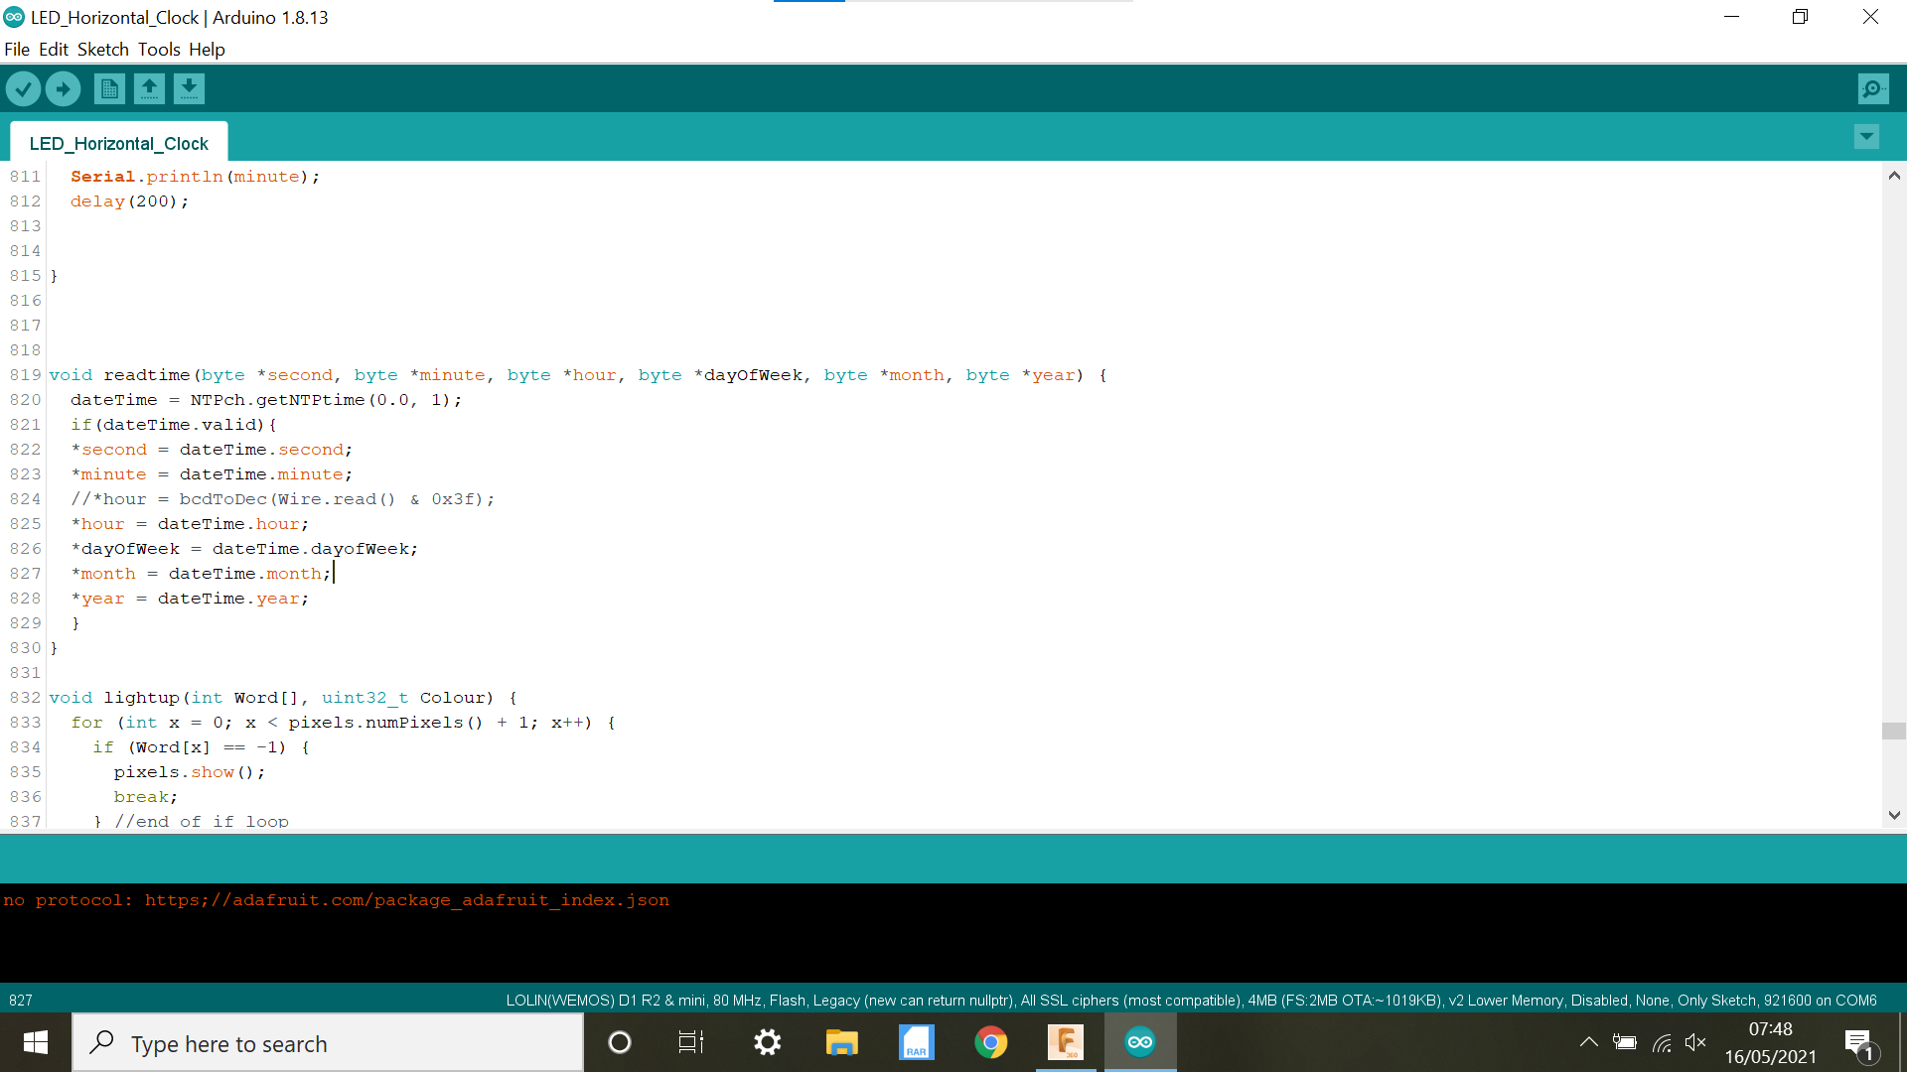Click the Edit menu item
This screenshot has height=1072, width=1907.
[53, 50]
